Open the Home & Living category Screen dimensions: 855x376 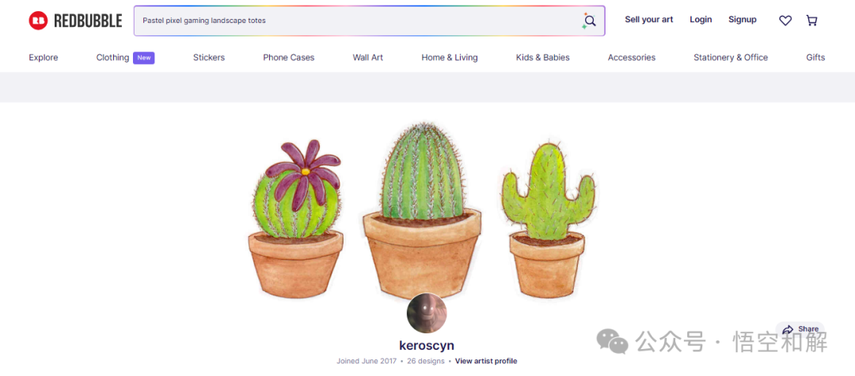coord(450,58)
